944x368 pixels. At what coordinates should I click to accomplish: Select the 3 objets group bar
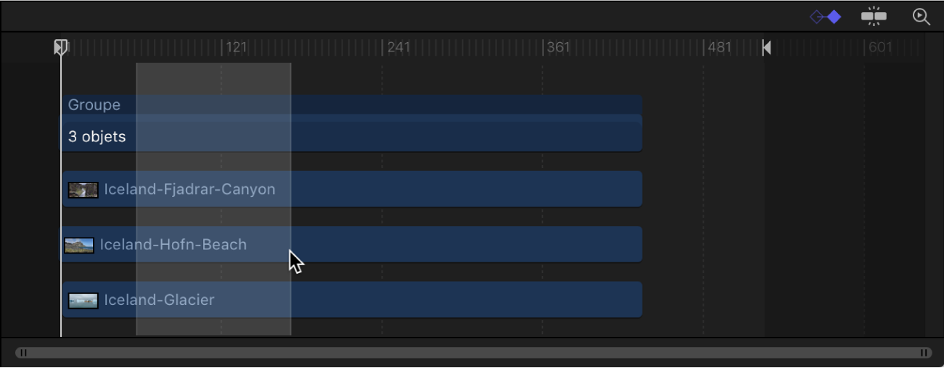coord(351,136)
